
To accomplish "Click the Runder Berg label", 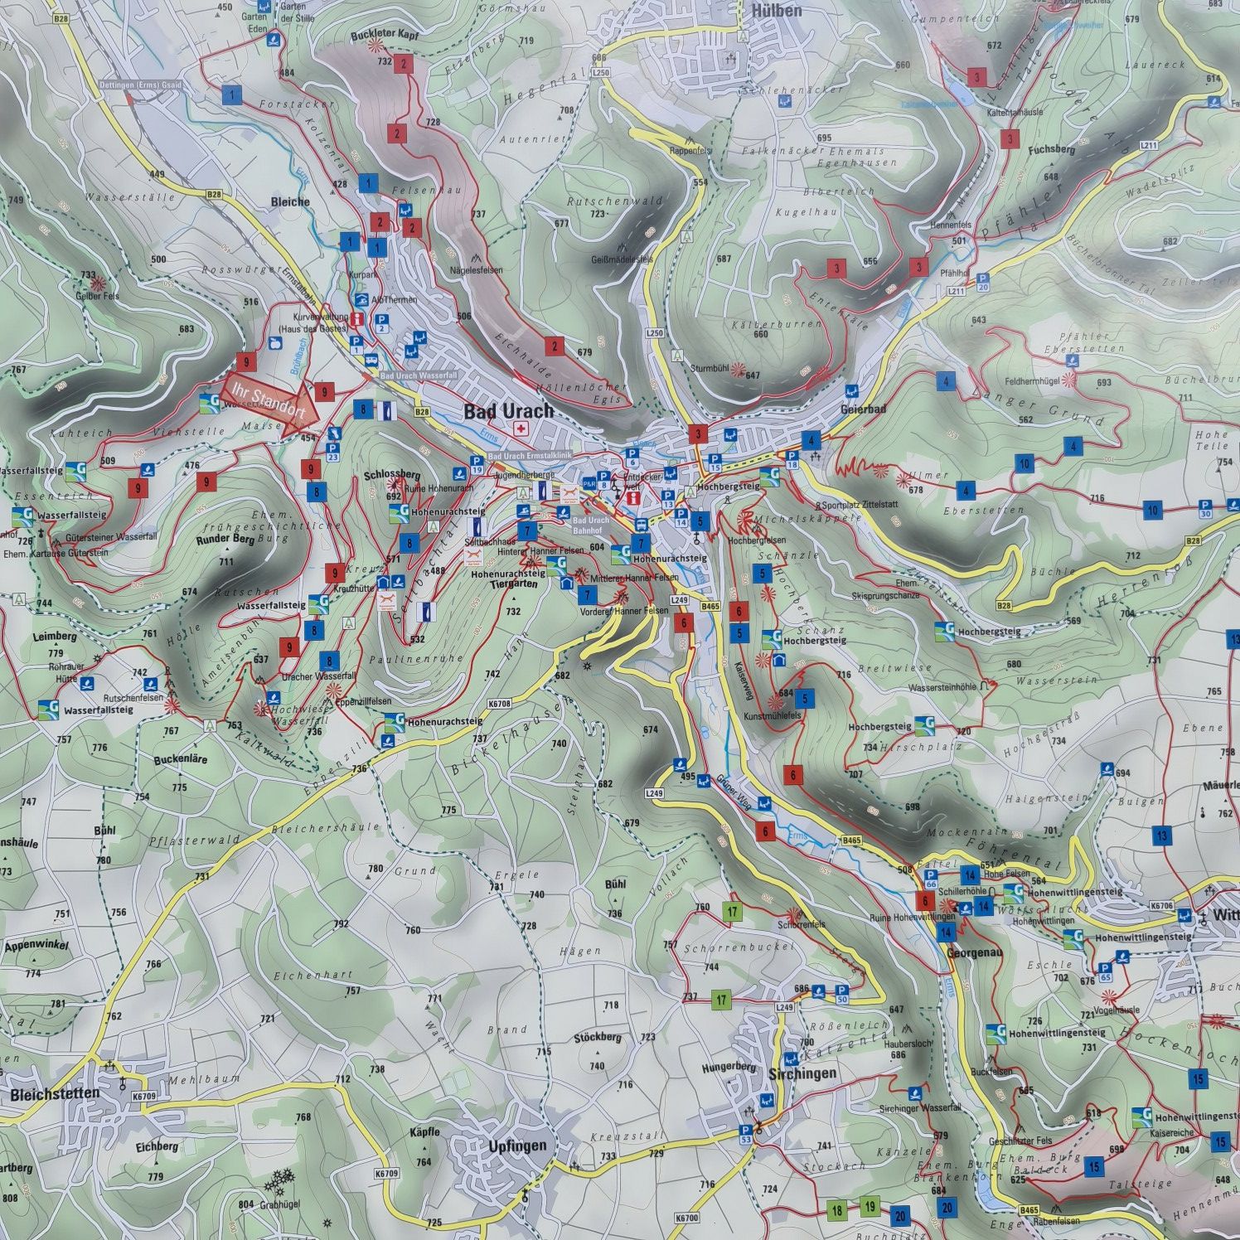I will pyautogui.click(x=225, y=539).
